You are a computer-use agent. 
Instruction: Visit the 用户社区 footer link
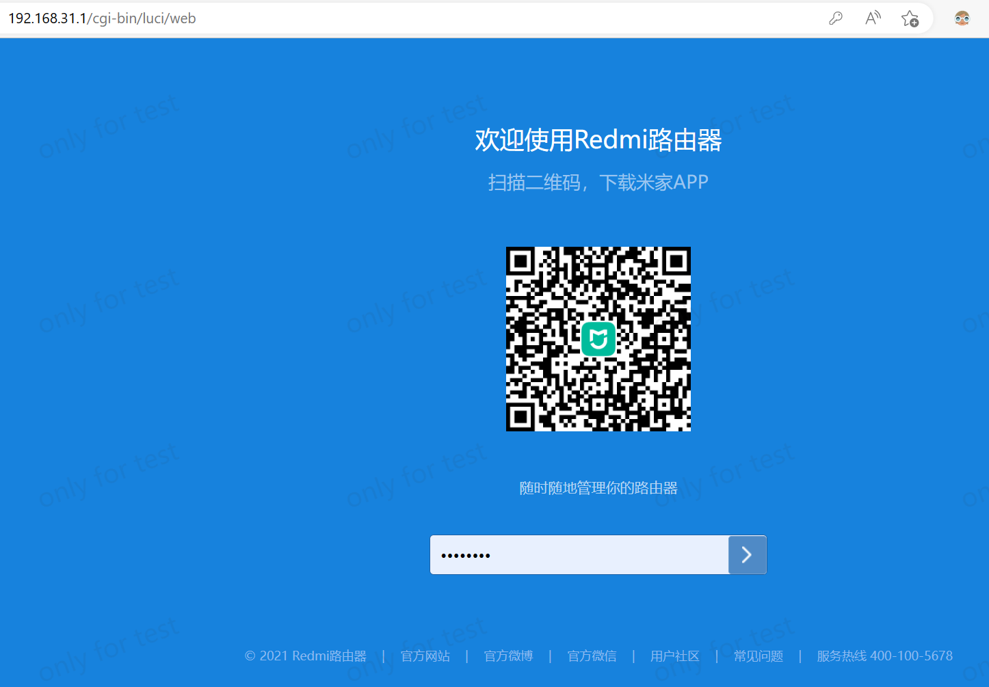pos(674,656)
